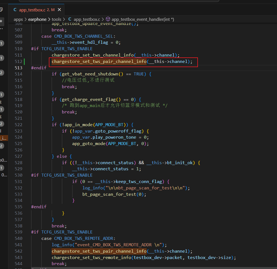Place the cursor on the highlighted chargestore_set_tws_pair_channel_info call on line 512
The image size is (277, 269).
[x=99, y=61]
